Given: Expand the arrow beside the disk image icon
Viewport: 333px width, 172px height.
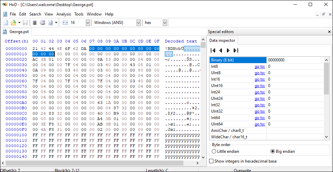Looking at the screenshot, I should point(56,23).
